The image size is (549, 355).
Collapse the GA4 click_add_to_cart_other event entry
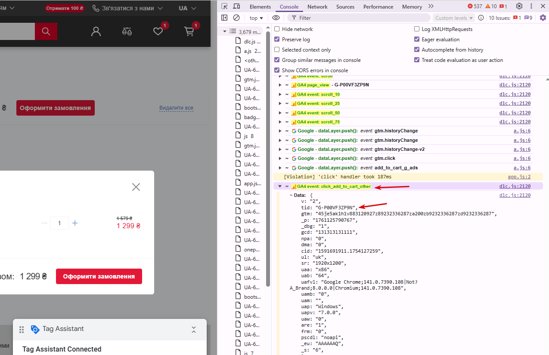[x=280, y=187]
